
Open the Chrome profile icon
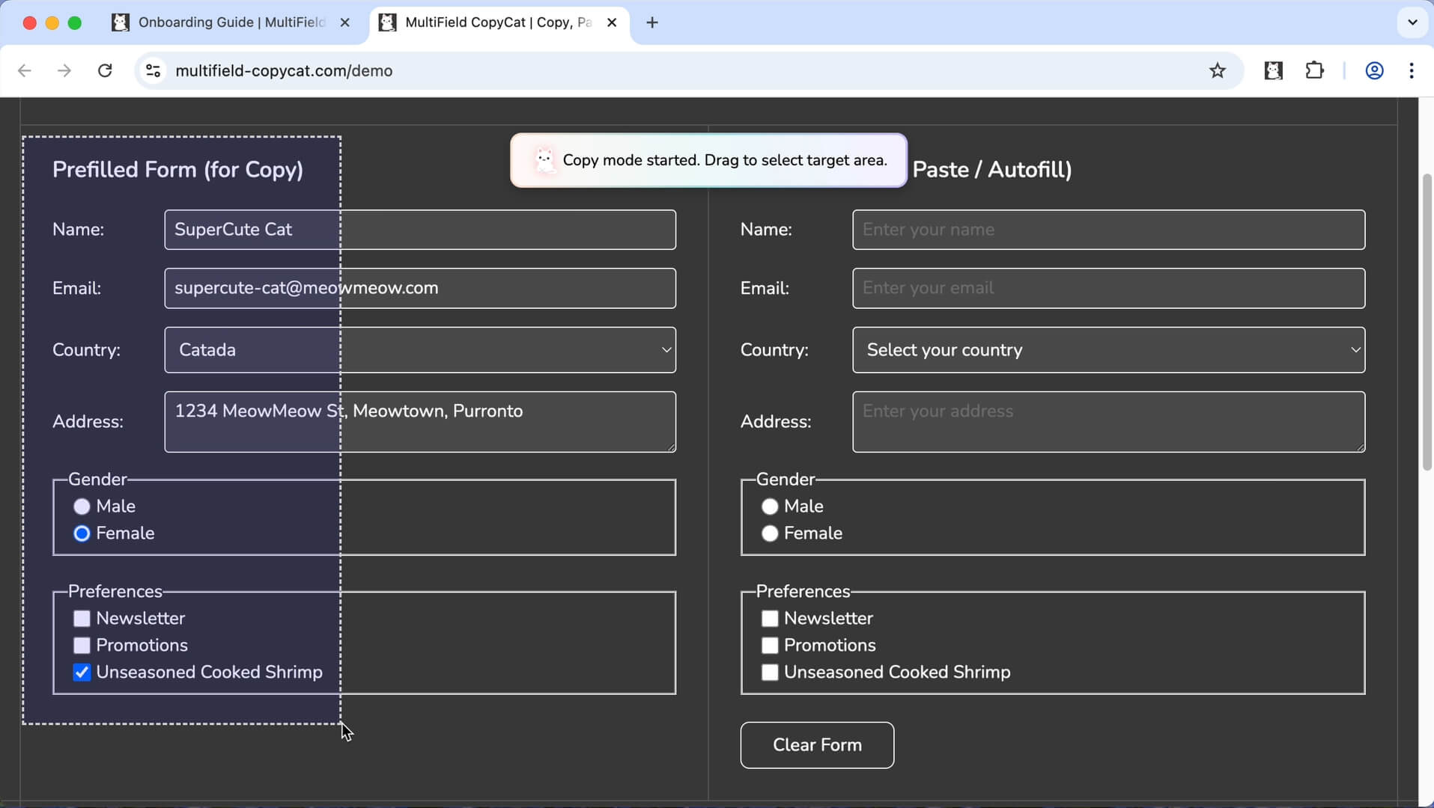point(1374,70)
